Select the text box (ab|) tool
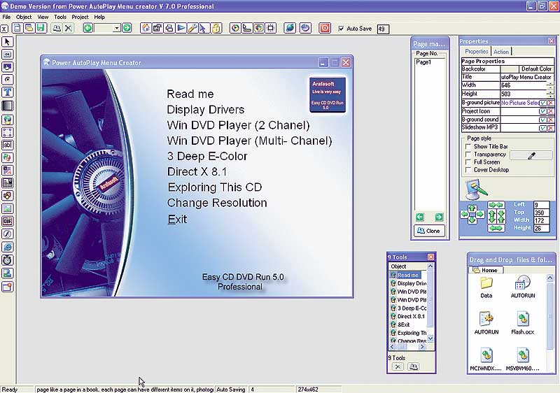The width and height of the screenshot is (560, 393). click(8, 145)
